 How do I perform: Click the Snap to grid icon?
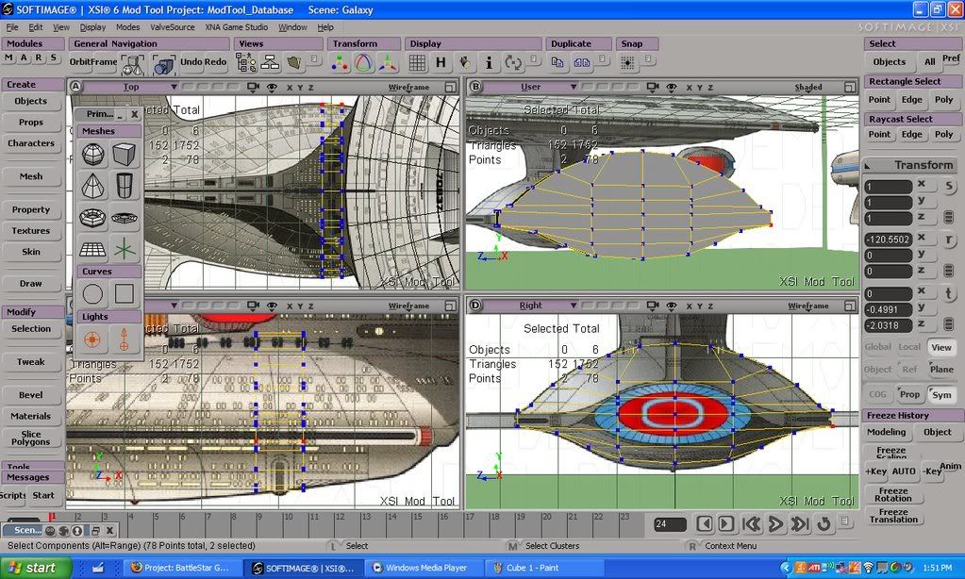627,63
